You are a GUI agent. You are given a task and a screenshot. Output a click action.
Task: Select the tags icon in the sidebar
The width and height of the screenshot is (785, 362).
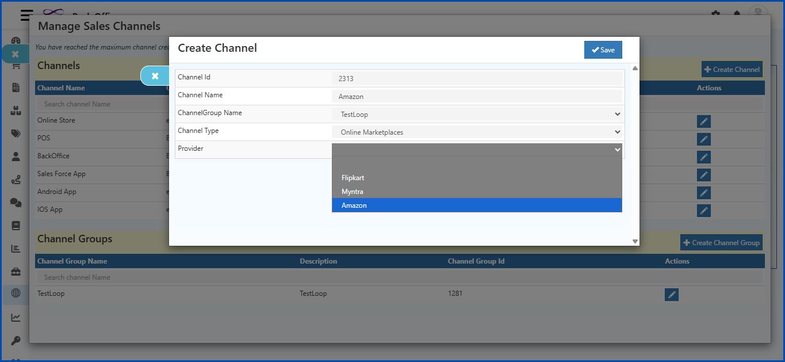pyautogui.click(x=16, y=133)
